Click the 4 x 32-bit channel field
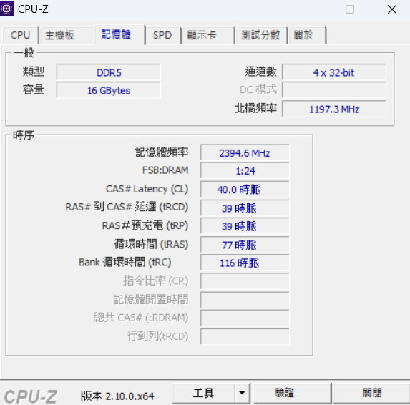This screenshot has width=410, height=405. (x=333, y=72)
